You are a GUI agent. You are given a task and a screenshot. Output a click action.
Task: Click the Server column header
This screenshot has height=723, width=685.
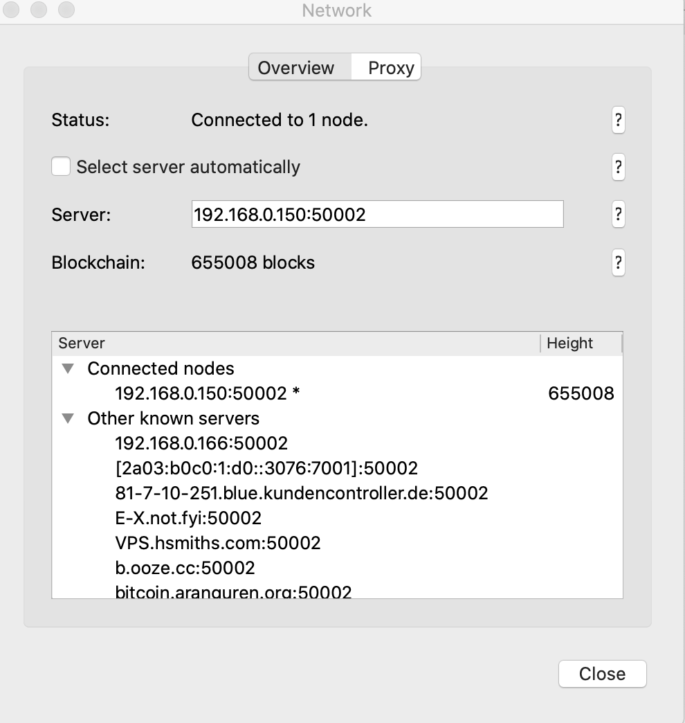(82, 343)
